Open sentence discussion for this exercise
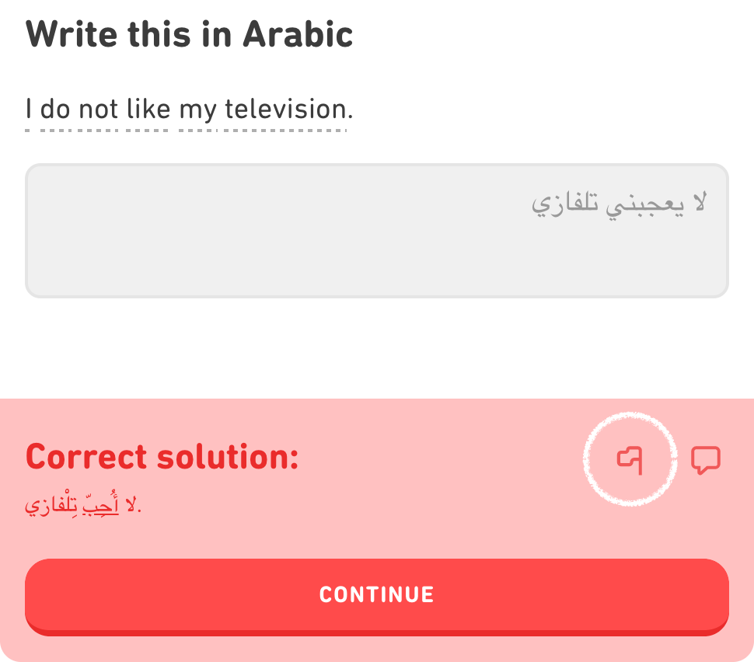The image size is (754, 662). (x=706, y=460)
